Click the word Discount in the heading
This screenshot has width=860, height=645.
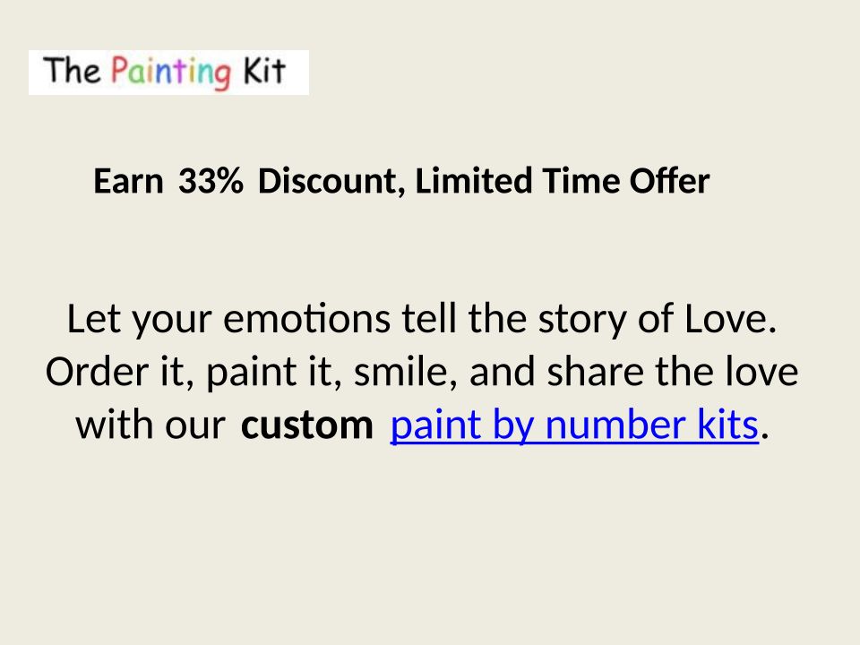(326, 182)
